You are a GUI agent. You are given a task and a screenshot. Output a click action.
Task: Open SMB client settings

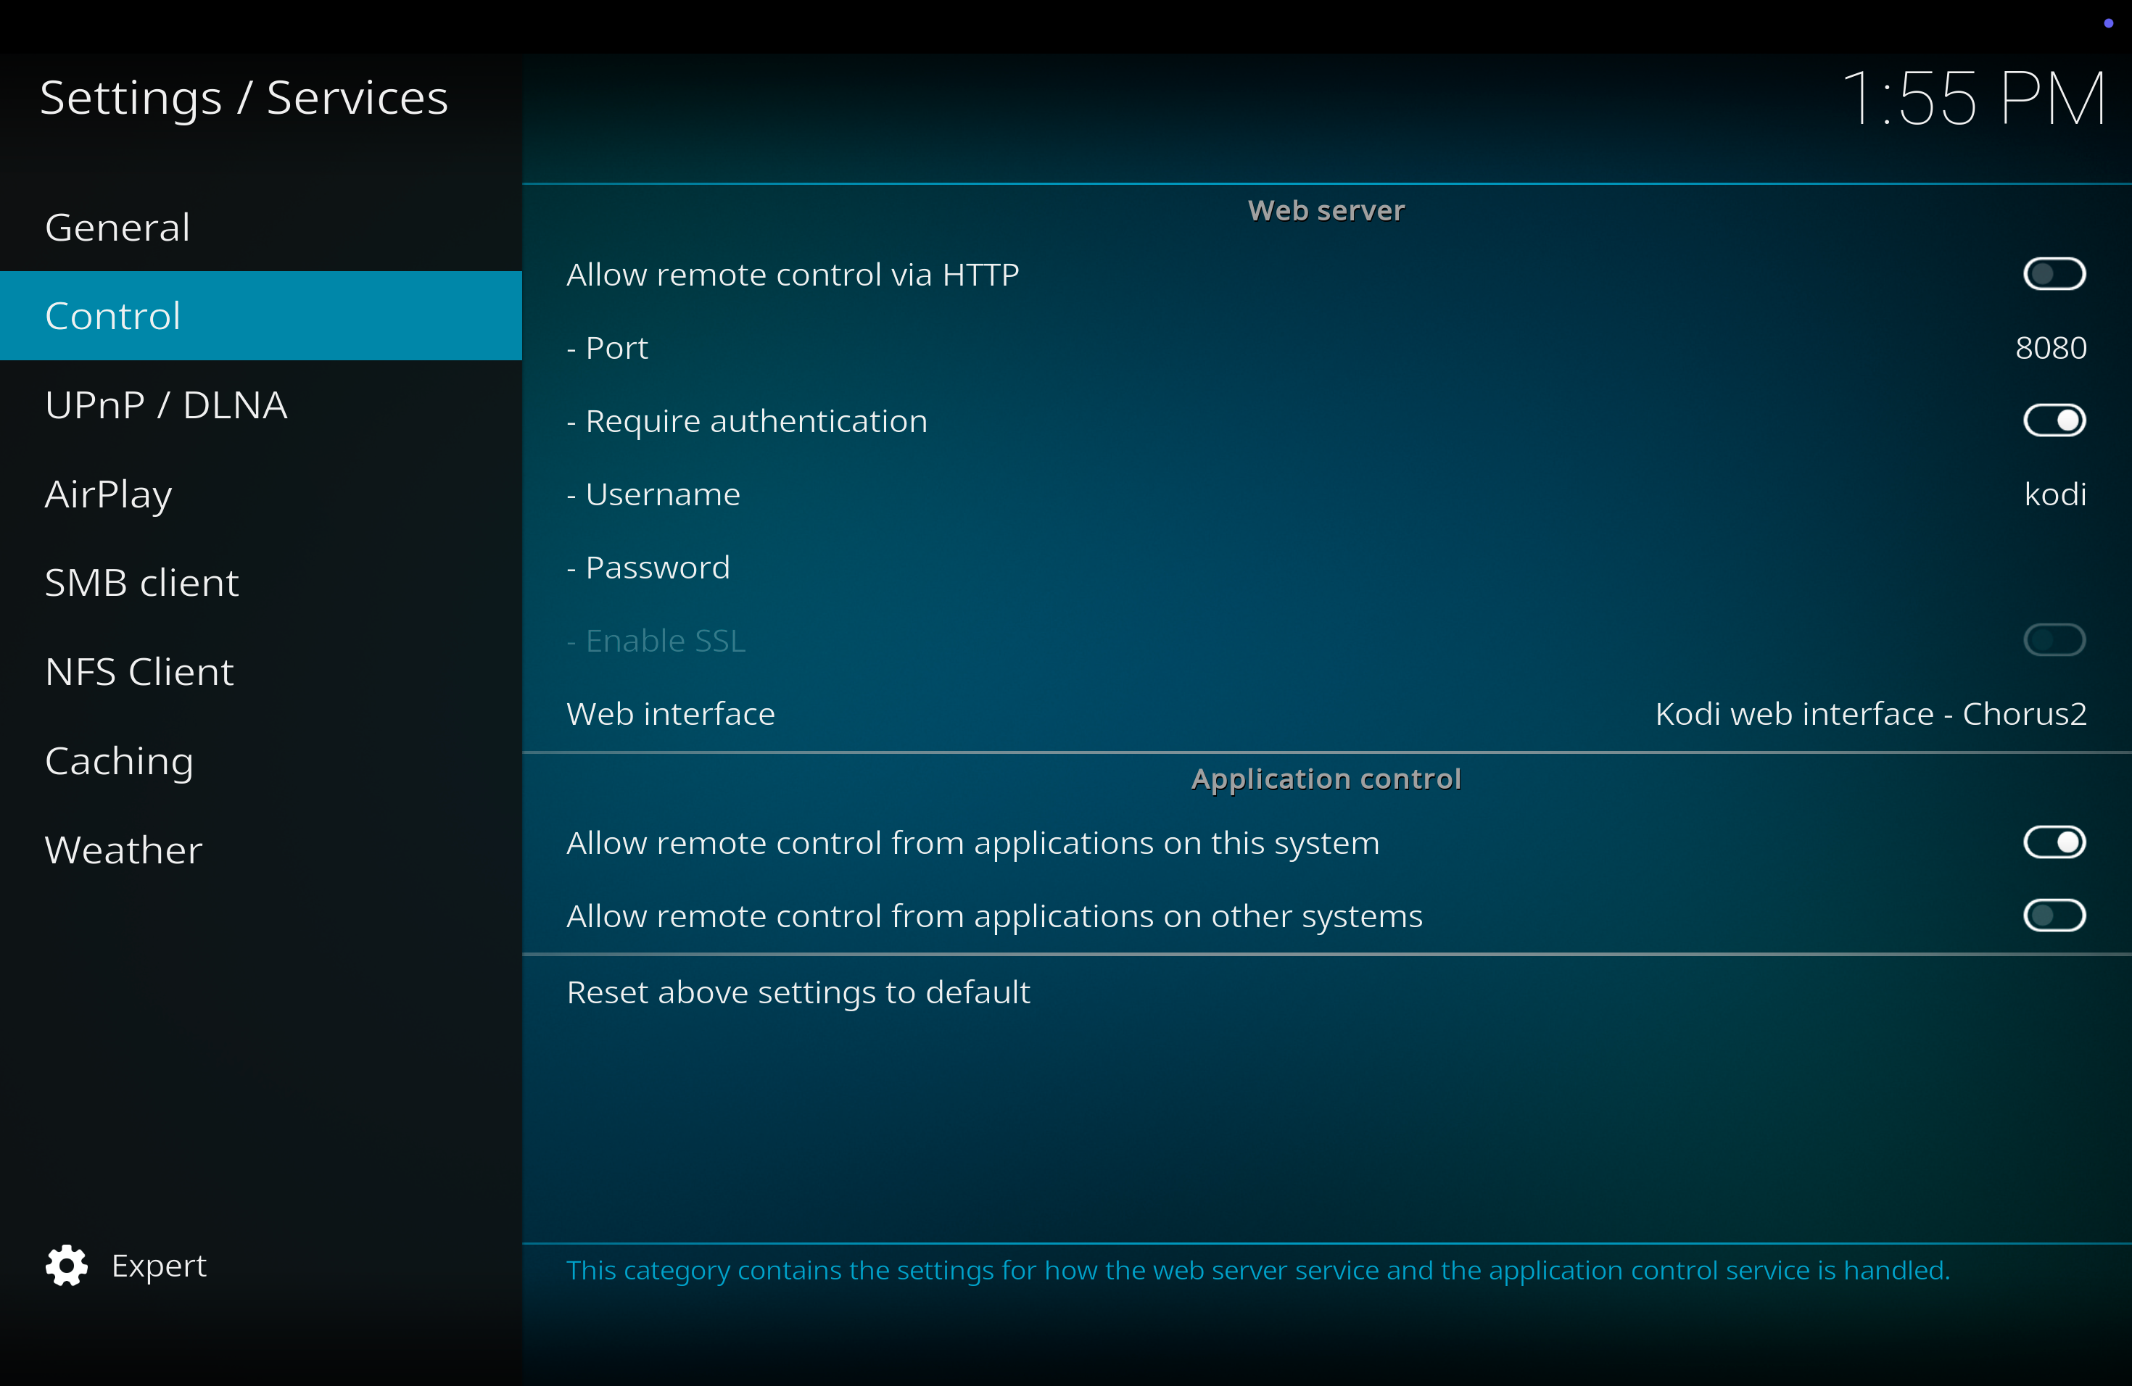260,583
